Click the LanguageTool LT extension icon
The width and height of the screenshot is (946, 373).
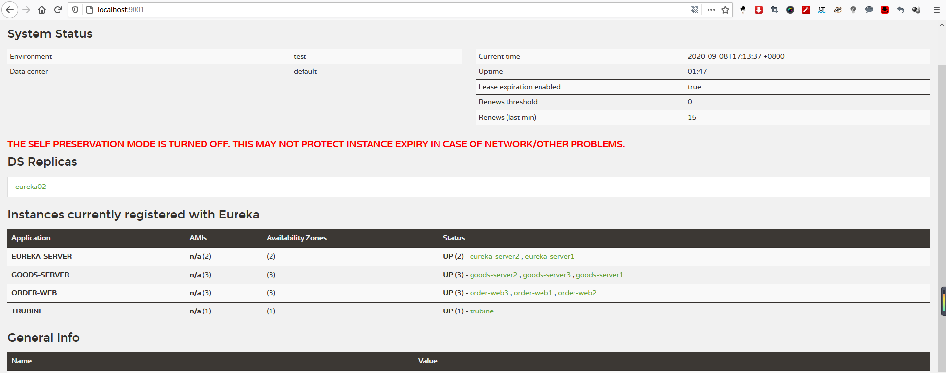click(822, 10)
